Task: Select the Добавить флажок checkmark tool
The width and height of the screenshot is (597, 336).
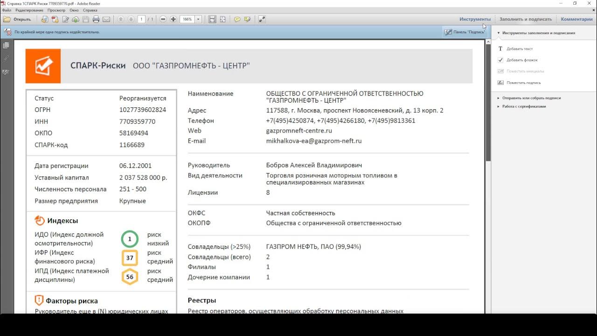Action: tap(500, 60)
